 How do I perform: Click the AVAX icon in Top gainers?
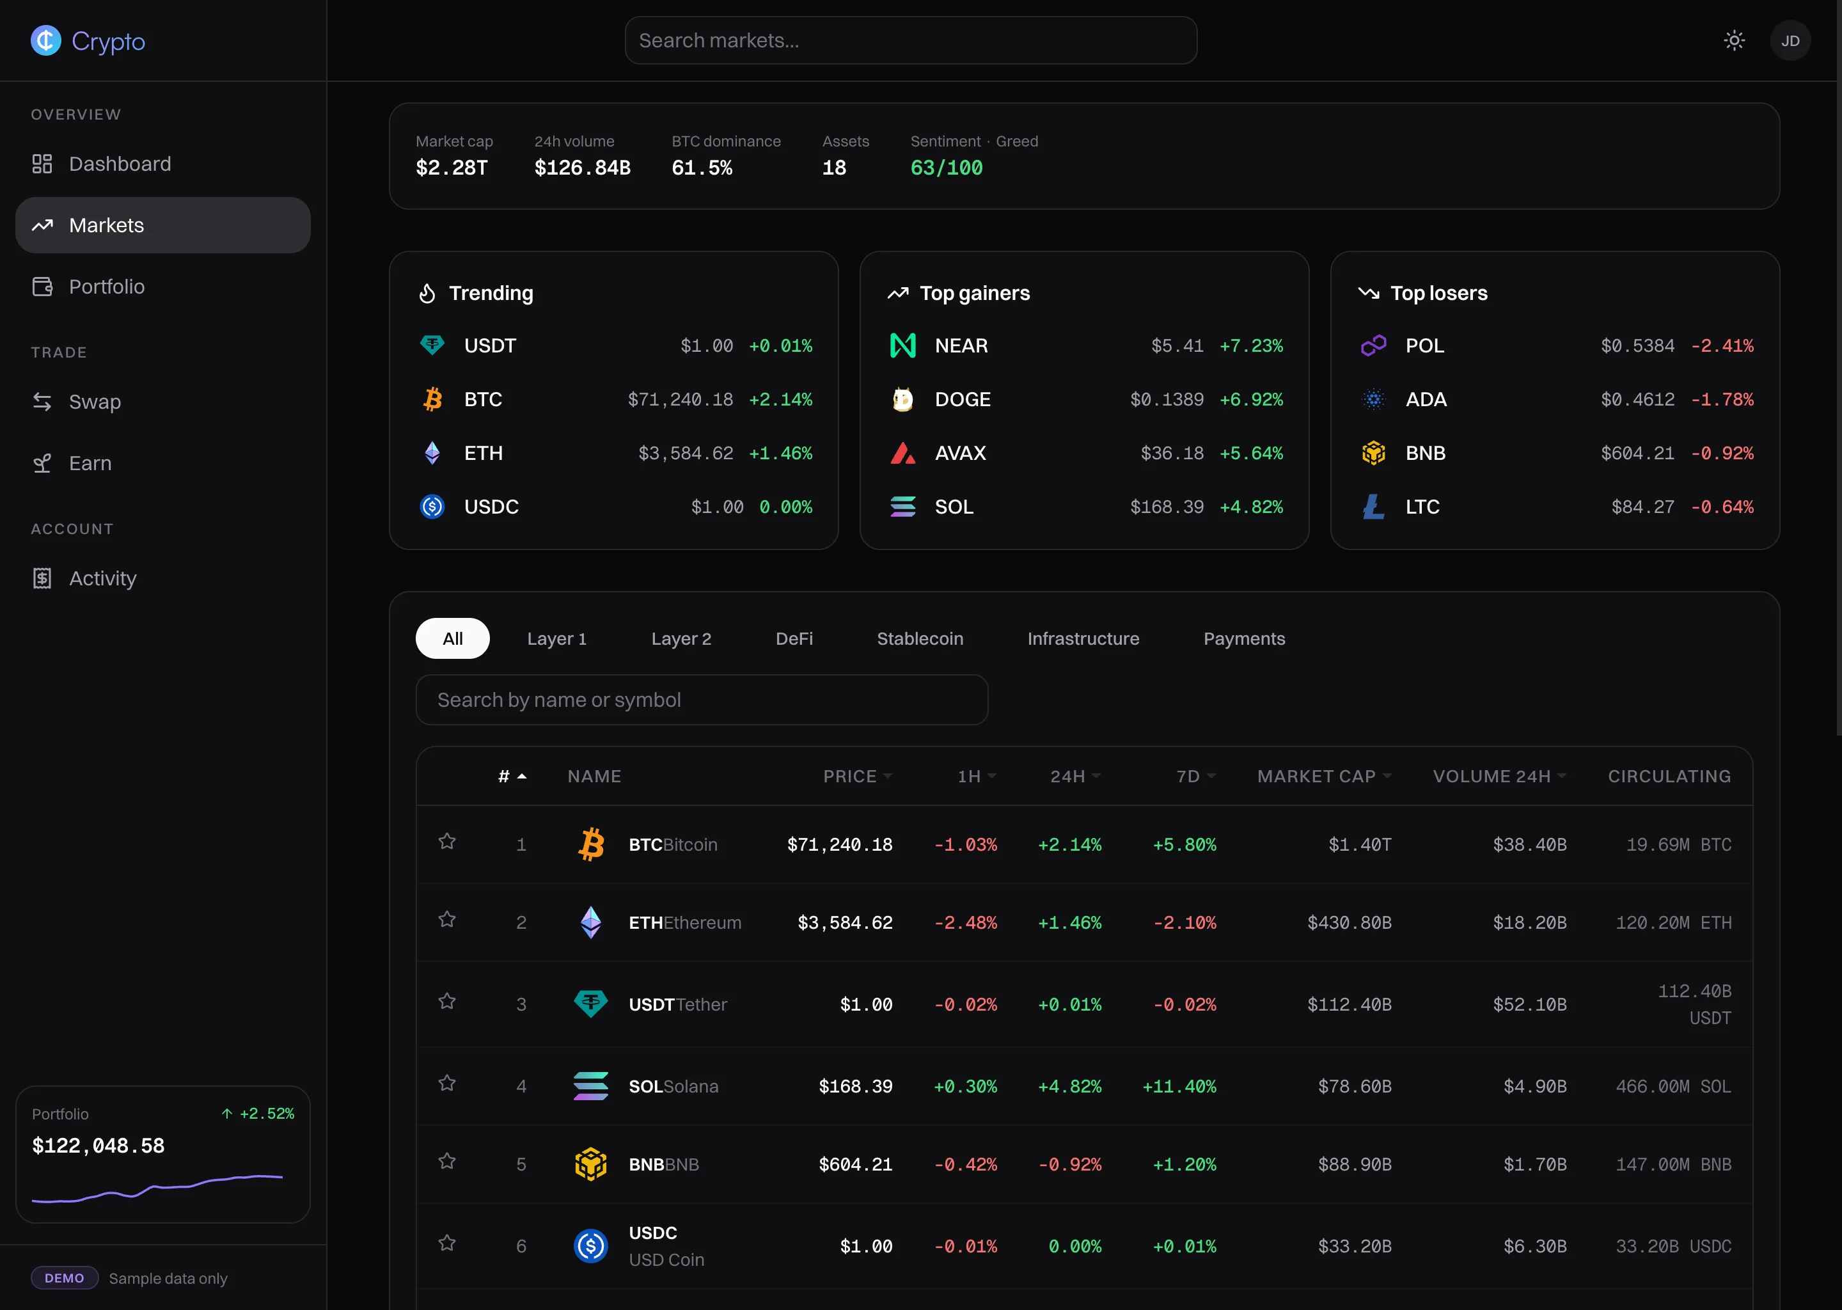tap(902, 454)
